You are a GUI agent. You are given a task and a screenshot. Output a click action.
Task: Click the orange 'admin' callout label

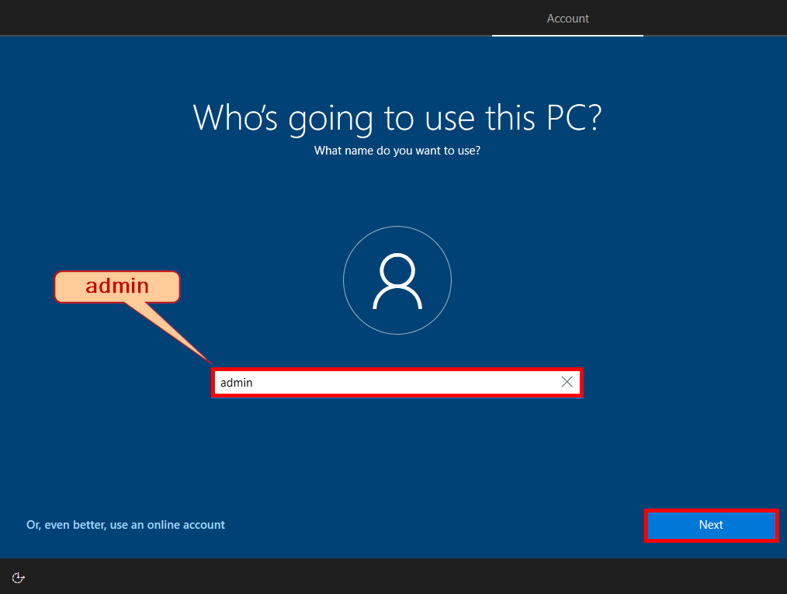tap(117, 287)
